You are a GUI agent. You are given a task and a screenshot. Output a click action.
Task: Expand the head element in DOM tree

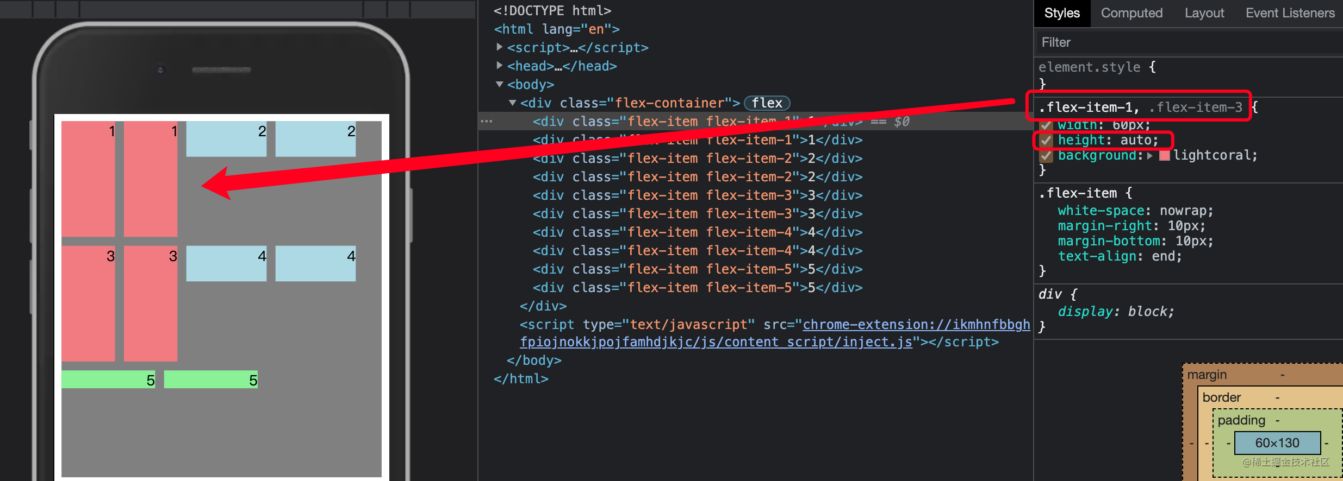(499, 66)
